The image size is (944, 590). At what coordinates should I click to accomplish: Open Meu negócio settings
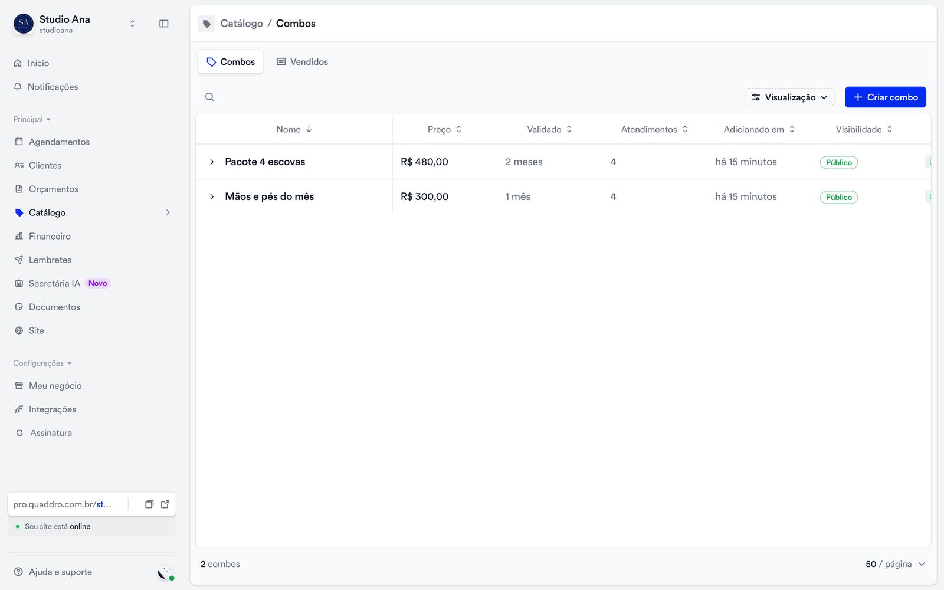coord(55,386)
